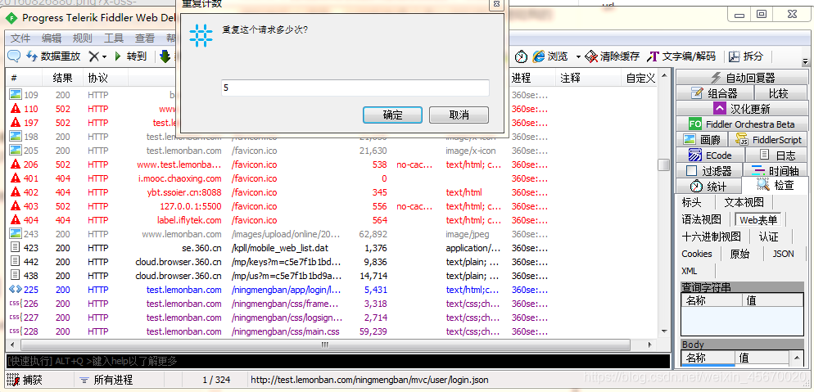The width and height of the screenshot is (814, 392).
Task: Open the 日志 log tab
Action: 778,155
